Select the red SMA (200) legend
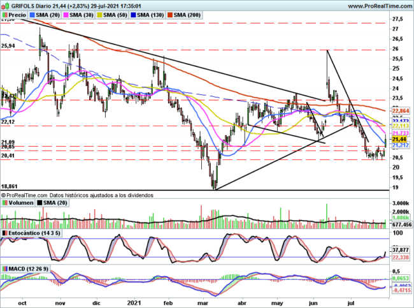 click(x=184, y=15)
